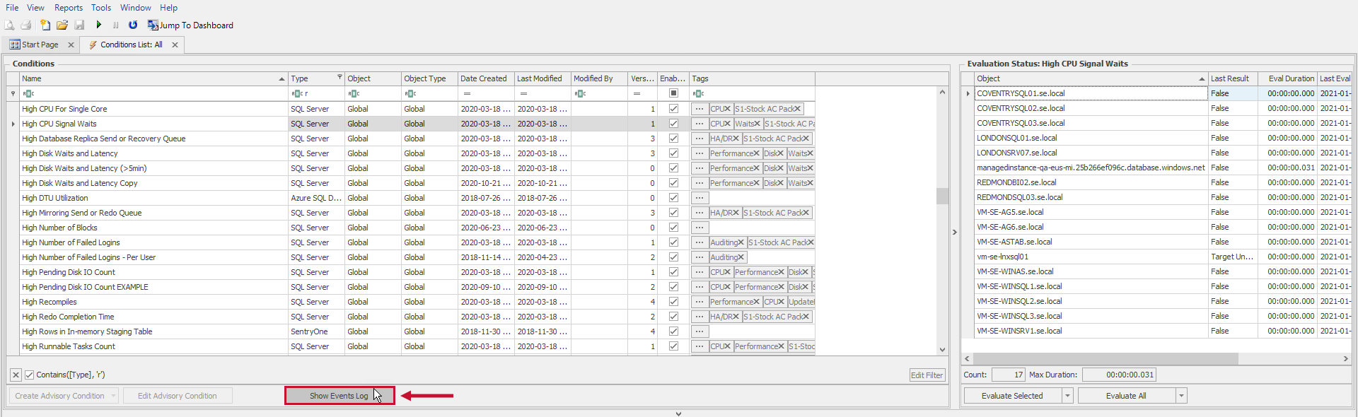This screenshot has height=417, width=1358.
Task: Open the Evaluate All dropdown arrow
Action: point(1181,396)
